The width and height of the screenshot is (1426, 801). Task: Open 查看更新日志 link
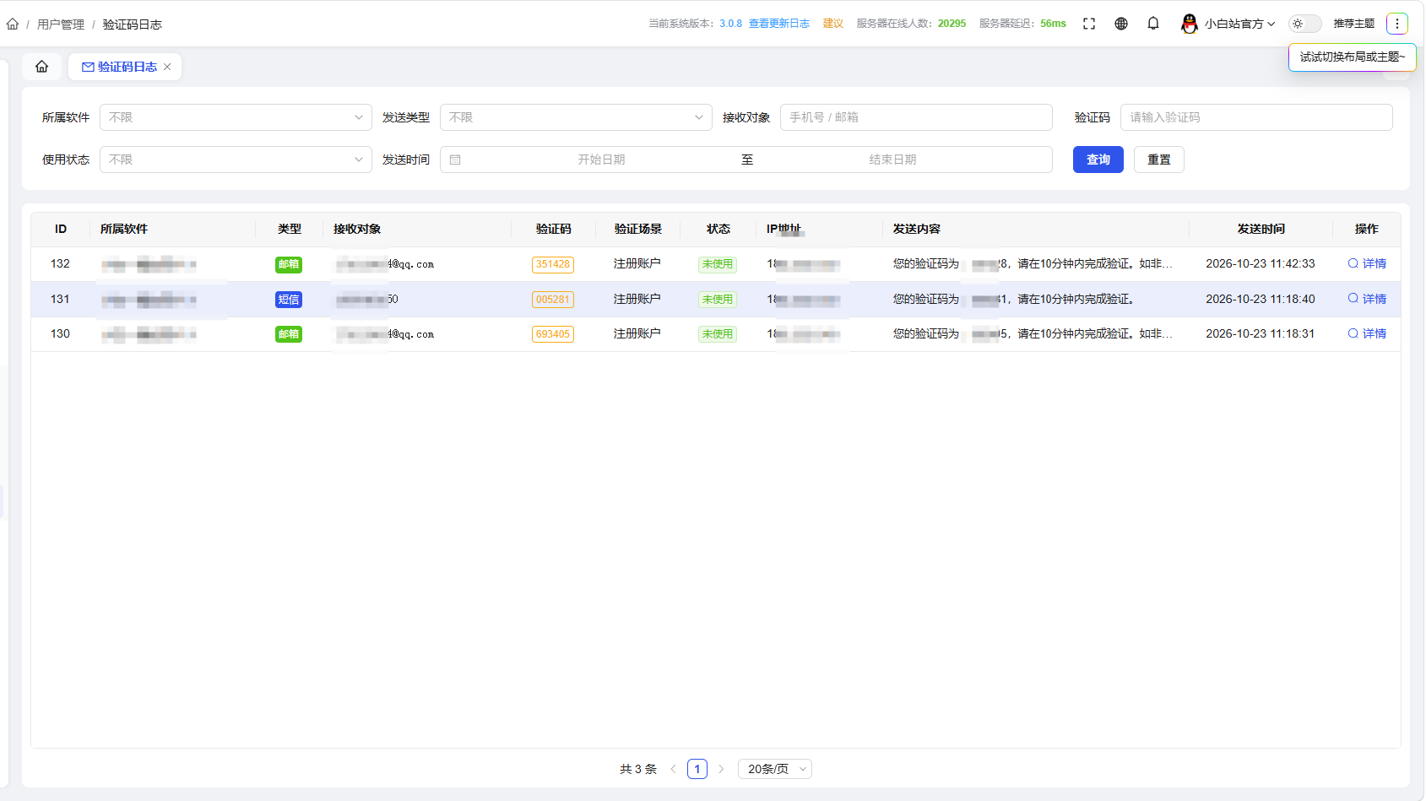[779, 24]
